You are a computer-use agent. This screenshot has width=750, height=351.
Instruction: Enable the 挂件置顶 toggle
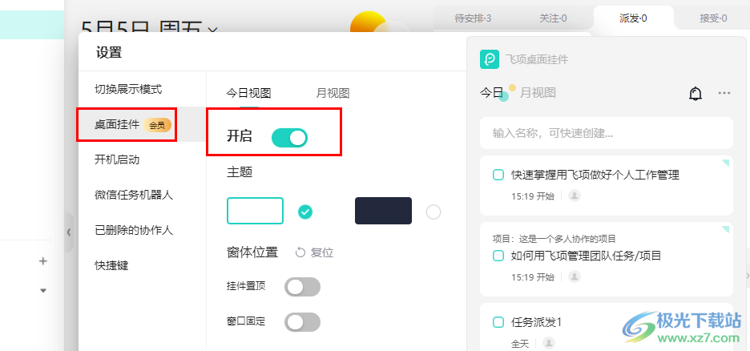click(302, 287)
